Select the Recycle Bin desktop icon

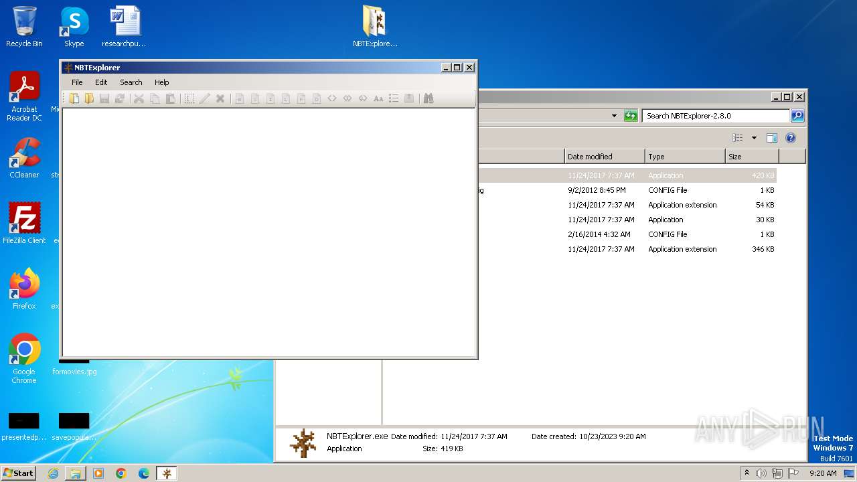coord(24,27)
